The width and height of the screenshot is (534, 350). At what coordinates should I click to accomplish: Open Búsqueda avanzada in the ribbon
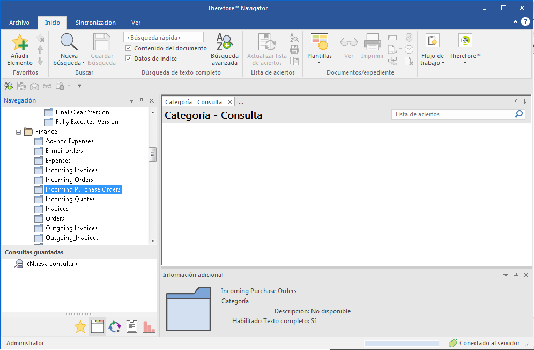point(225,49)
